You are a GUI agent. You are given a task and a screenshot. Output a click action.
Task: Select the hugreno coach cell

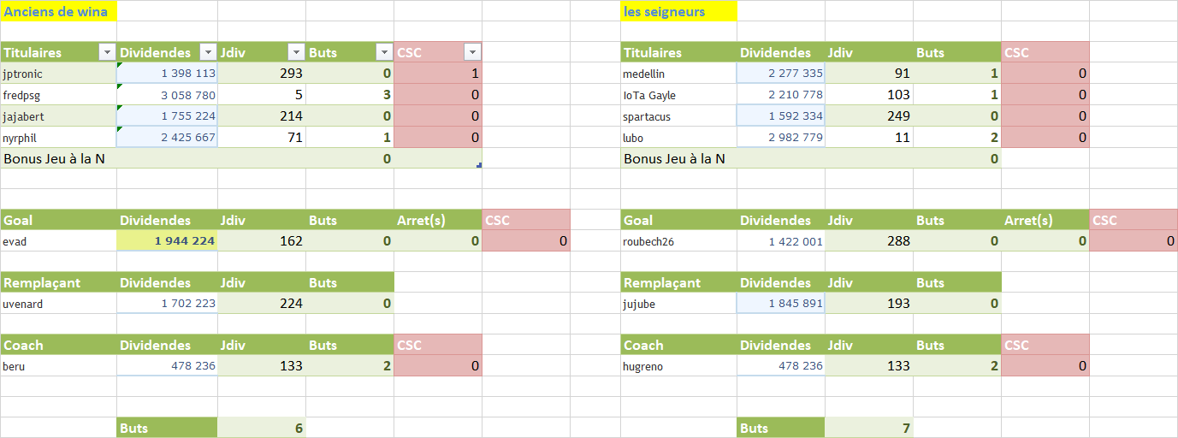point(678,365)
